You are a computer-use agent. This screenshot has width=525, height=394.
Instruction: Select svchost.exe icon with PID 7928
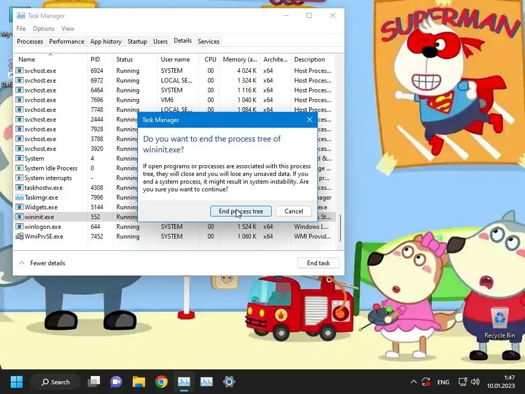coord(19,129)
